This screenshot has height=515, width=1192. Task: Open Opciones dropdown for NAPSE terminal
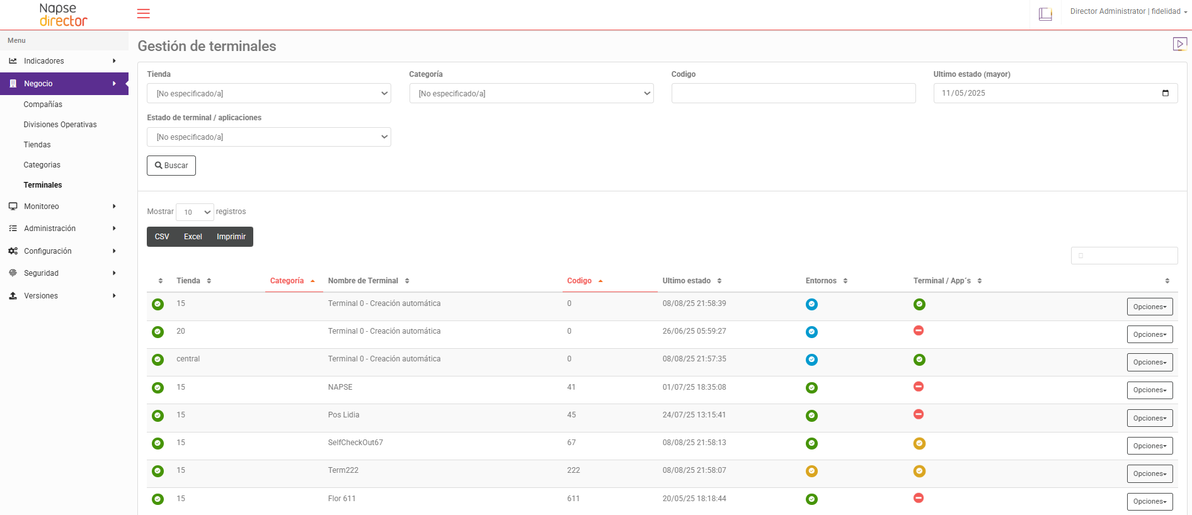(1150, 390)
